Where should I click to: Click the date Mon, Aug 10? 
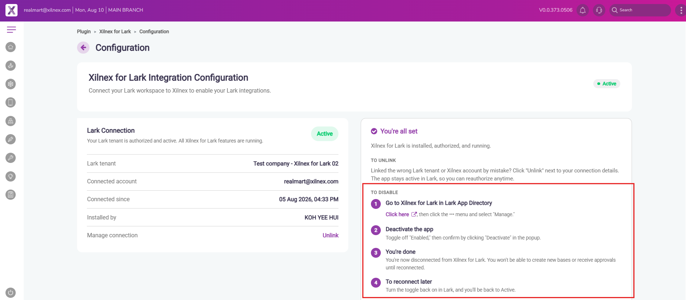(89, 10)
